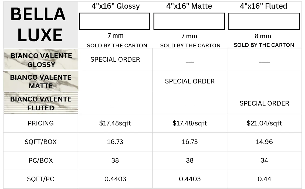Click the SQFT/PC row label

coord(41,179)
